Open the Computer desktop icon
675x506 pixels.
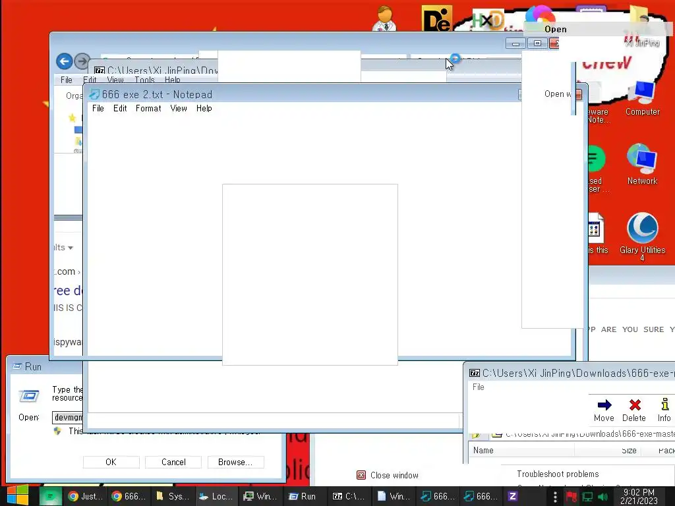click(x=642, y=98)
